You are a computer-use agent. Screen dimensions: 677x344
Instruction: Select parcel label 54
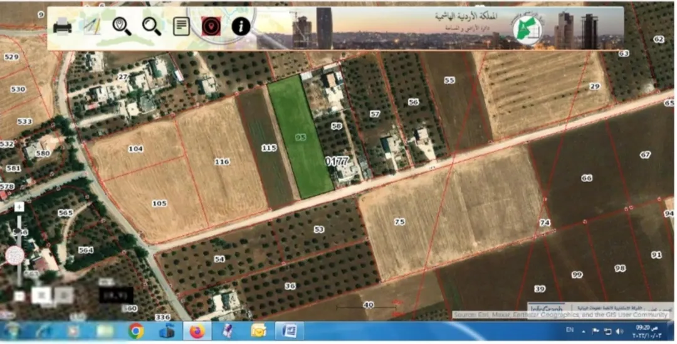pos(219,259)
